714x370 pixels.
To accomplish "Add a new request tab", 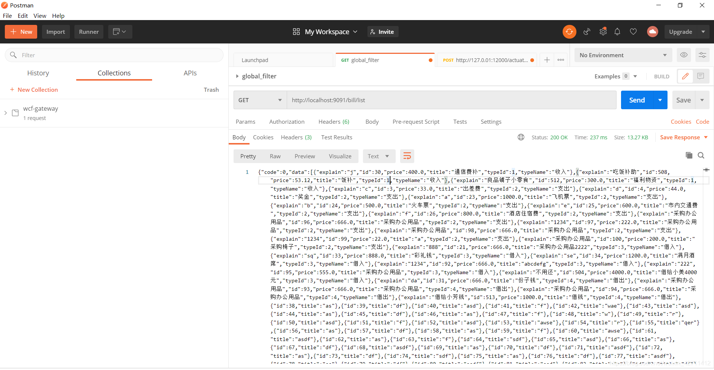I will [547, 60].
